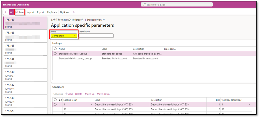Screen dimensions: 260x118
Task: Click the refresh icon in Conditions header
Action: pyautogui.click(x=61, y=100)
